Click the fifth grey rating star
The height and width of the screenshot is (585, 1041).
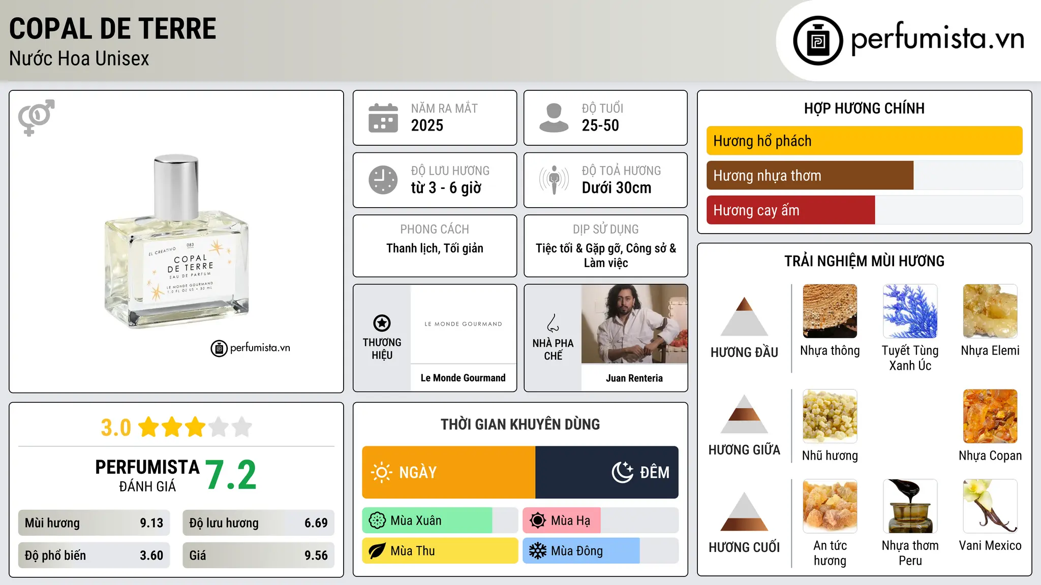tap(242, 427)
